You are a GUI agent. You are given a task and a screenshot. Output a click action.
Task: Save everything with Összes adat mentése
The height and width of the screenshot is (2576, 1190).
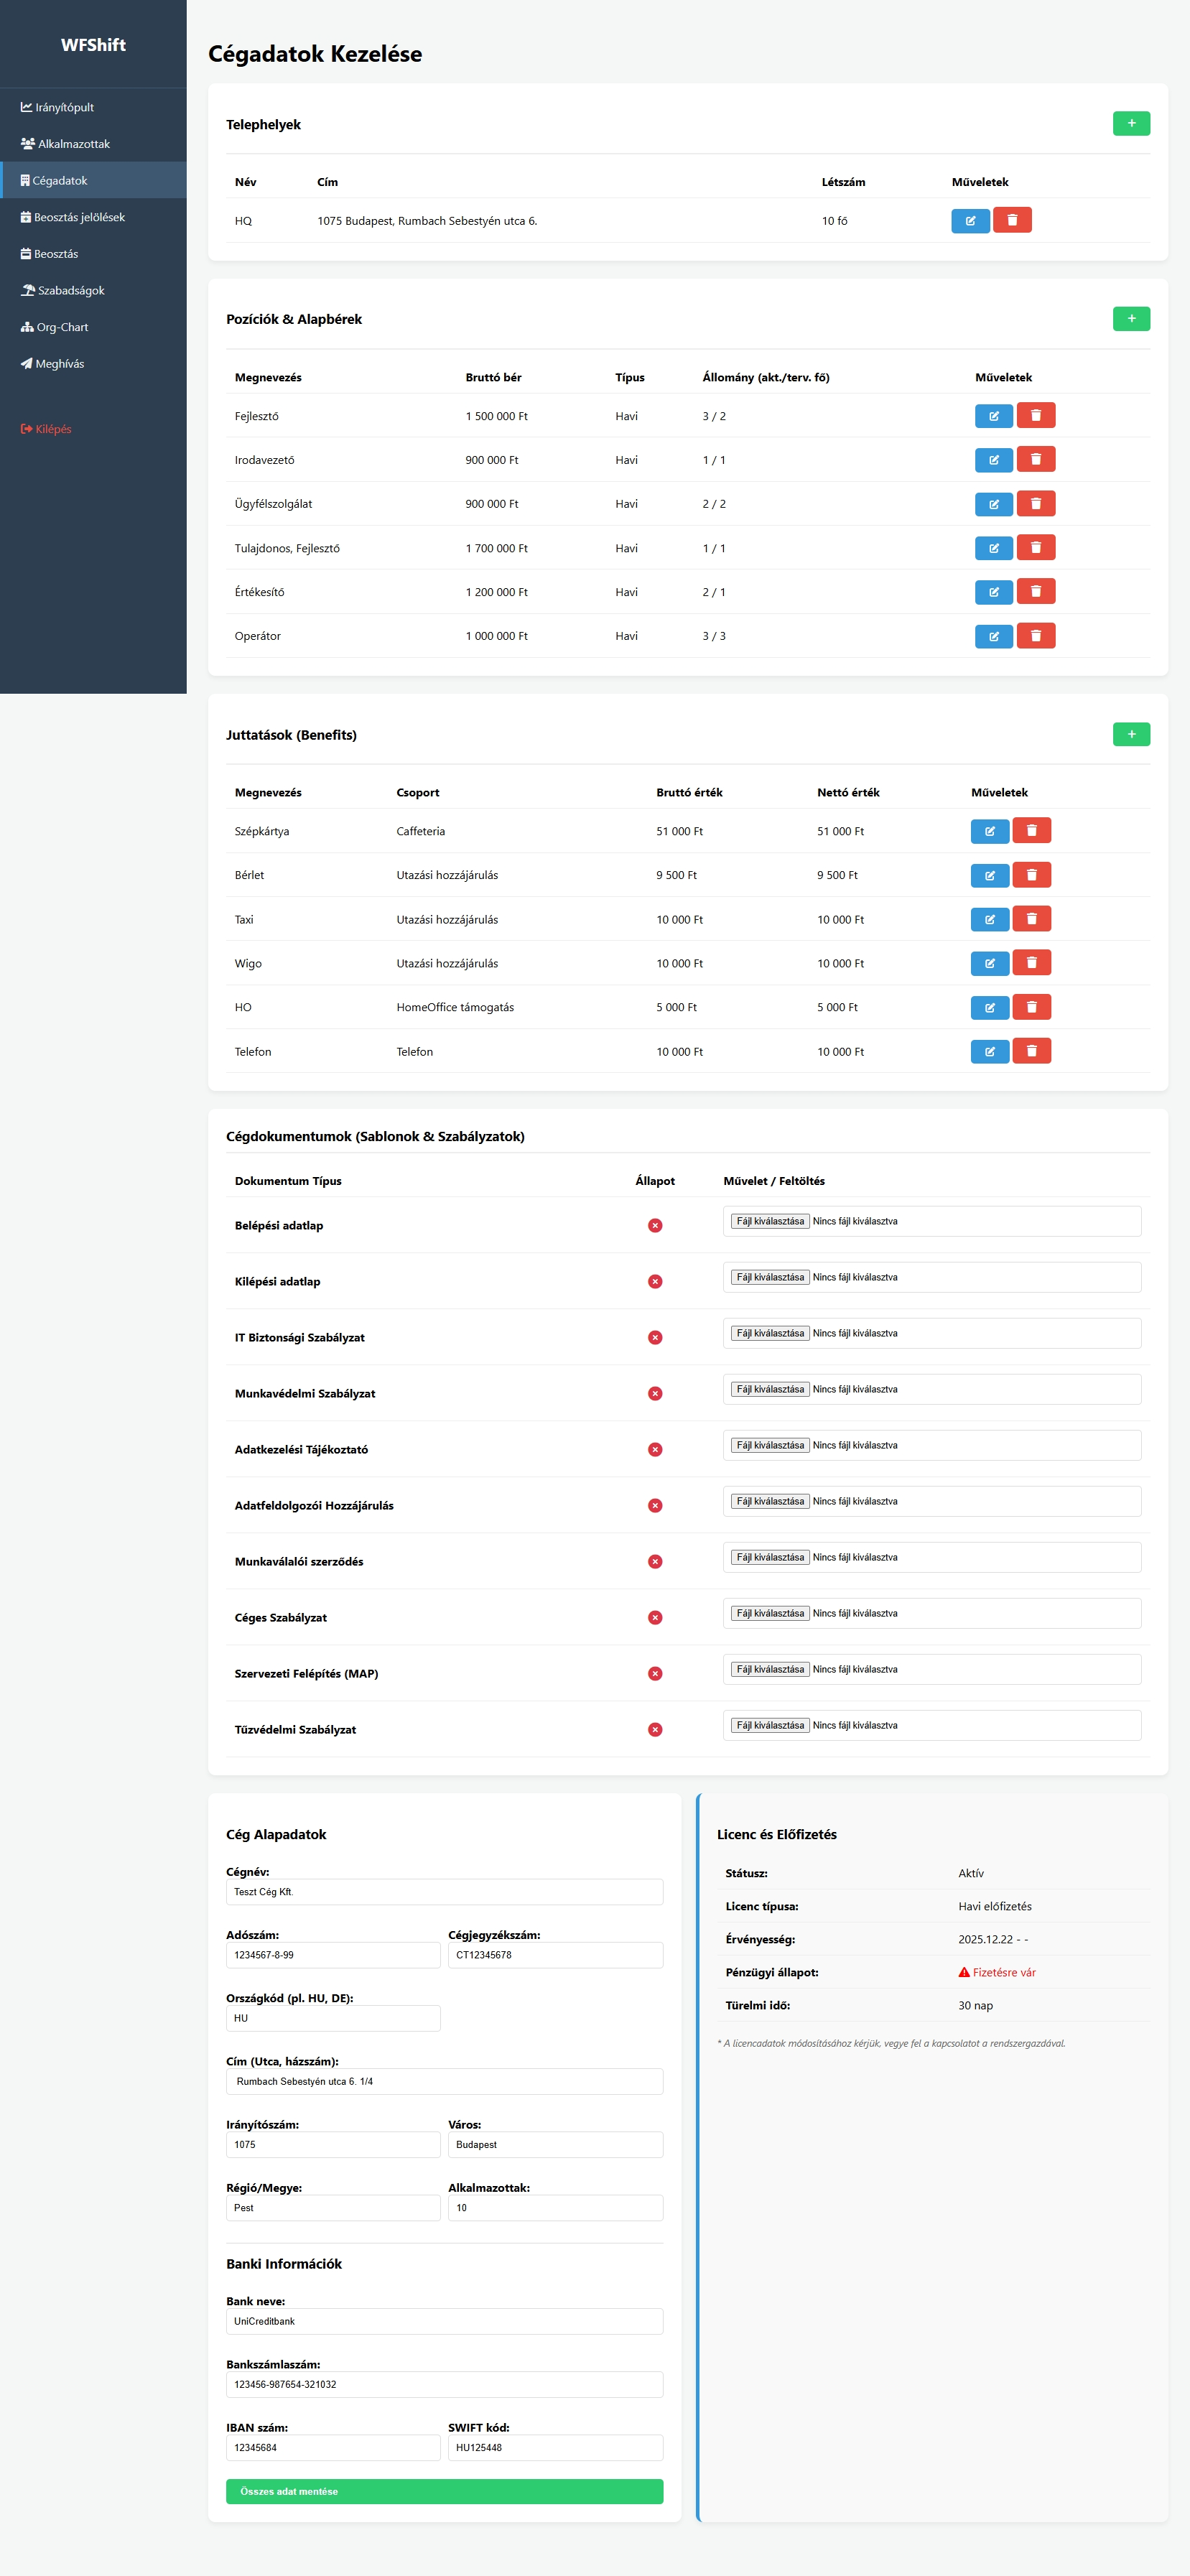tap(444, 2491)
